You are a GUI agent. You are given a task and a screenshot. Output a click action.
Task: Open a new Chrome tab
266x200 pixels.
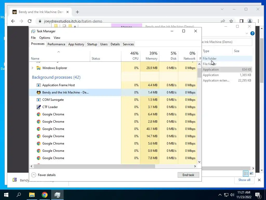click(x=77, y=12)
